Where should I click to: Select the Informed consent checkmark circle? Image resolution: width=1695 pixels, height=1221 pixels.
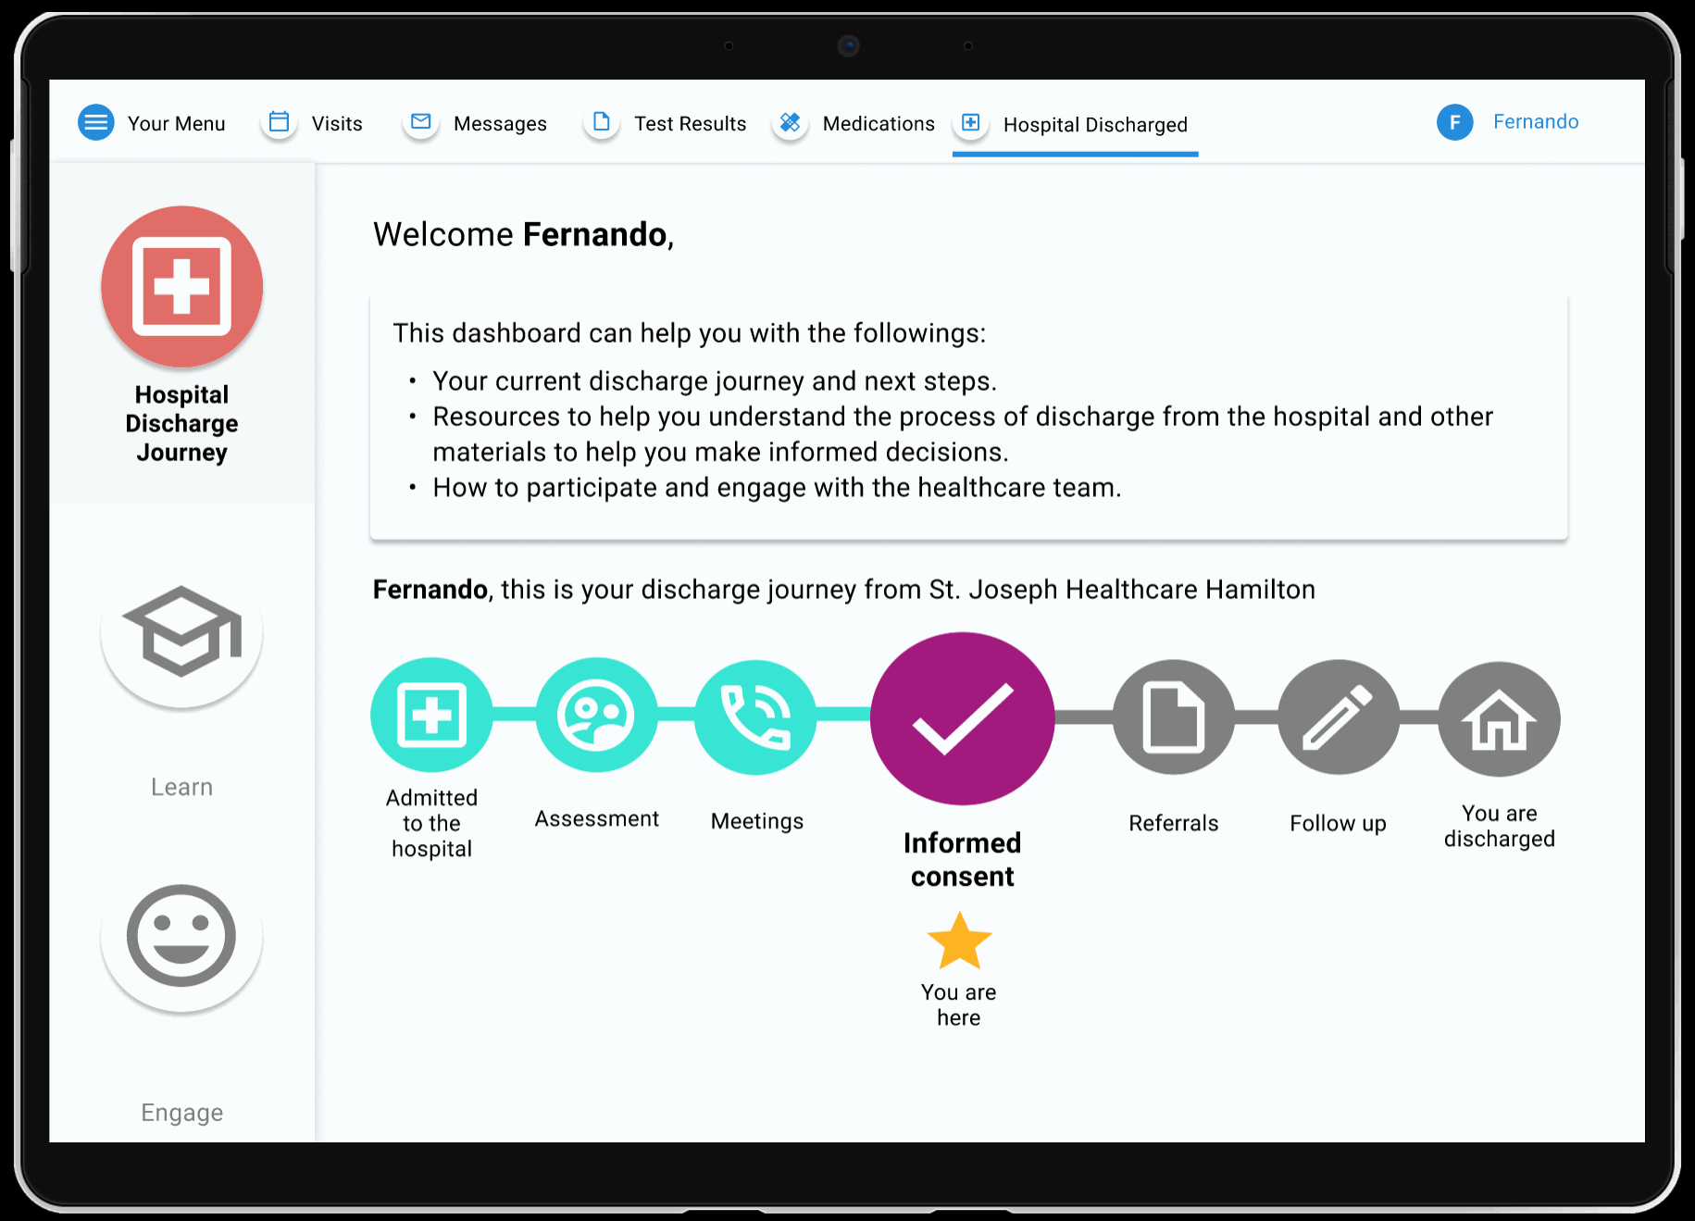click(962, 719)
